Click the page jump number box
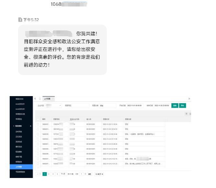 (x=81, y=174)
